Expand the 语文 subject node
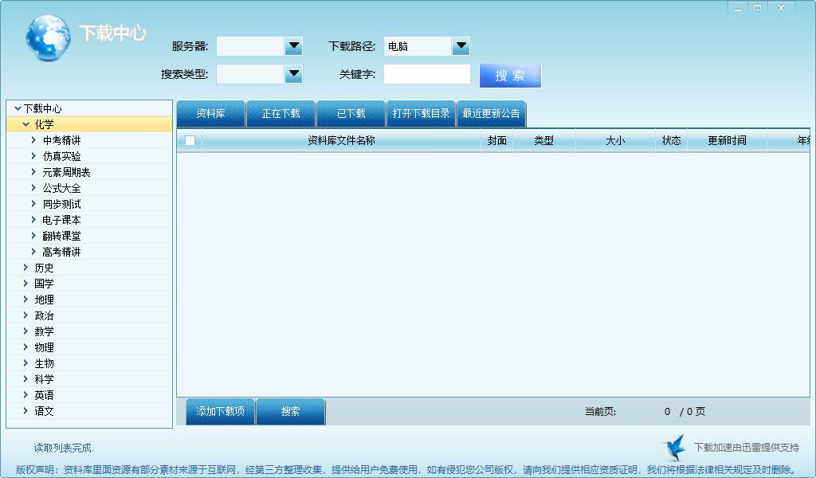Screen dimensions: 816x478 point(25,411)
